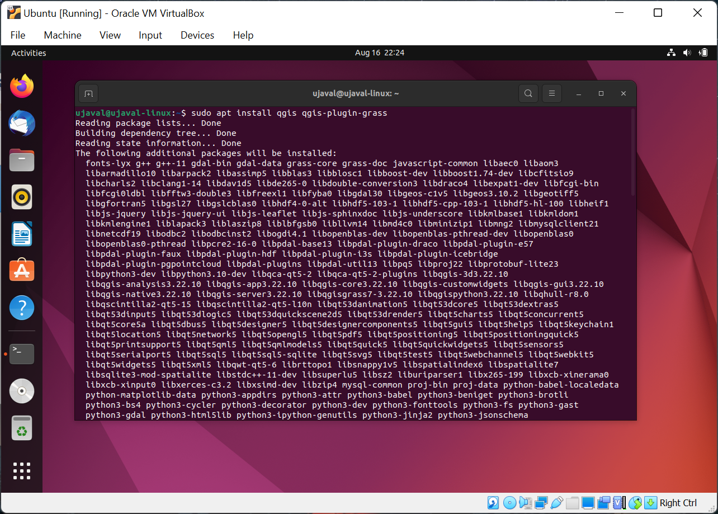Click the power/battery icon in top bar
This screenshot has height=514, width=718.
(x=703, y=53)
